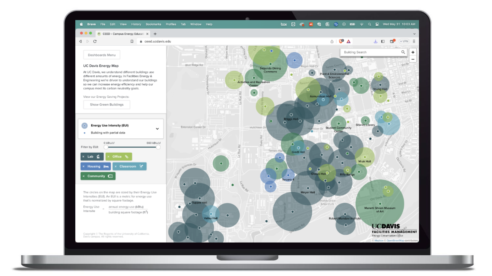Click the site lock icon
Image resolution: width=492 pixels, height=276 pixels.
coord(141,41)
